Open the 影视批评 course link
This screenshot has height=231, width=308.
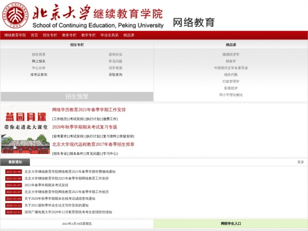[231, 88]
